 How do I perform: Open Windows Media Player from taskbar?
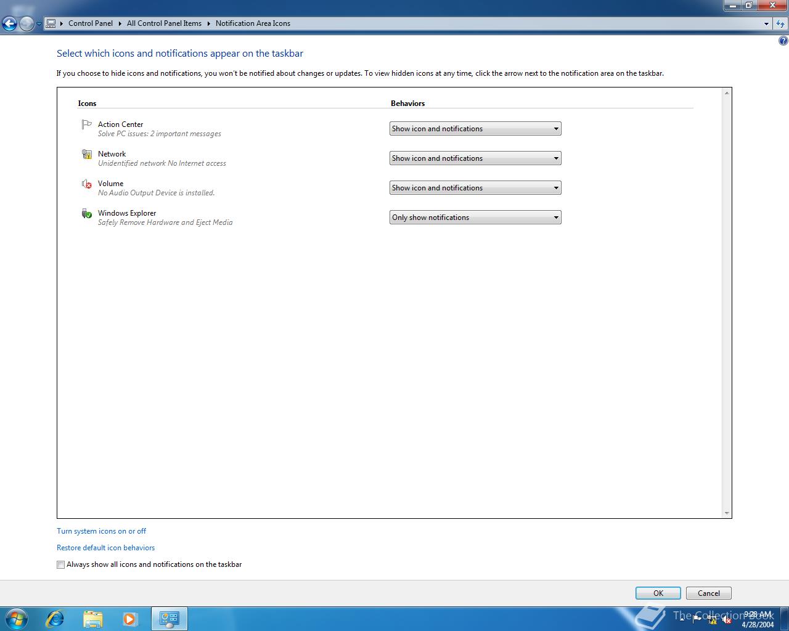pos(130,619)
